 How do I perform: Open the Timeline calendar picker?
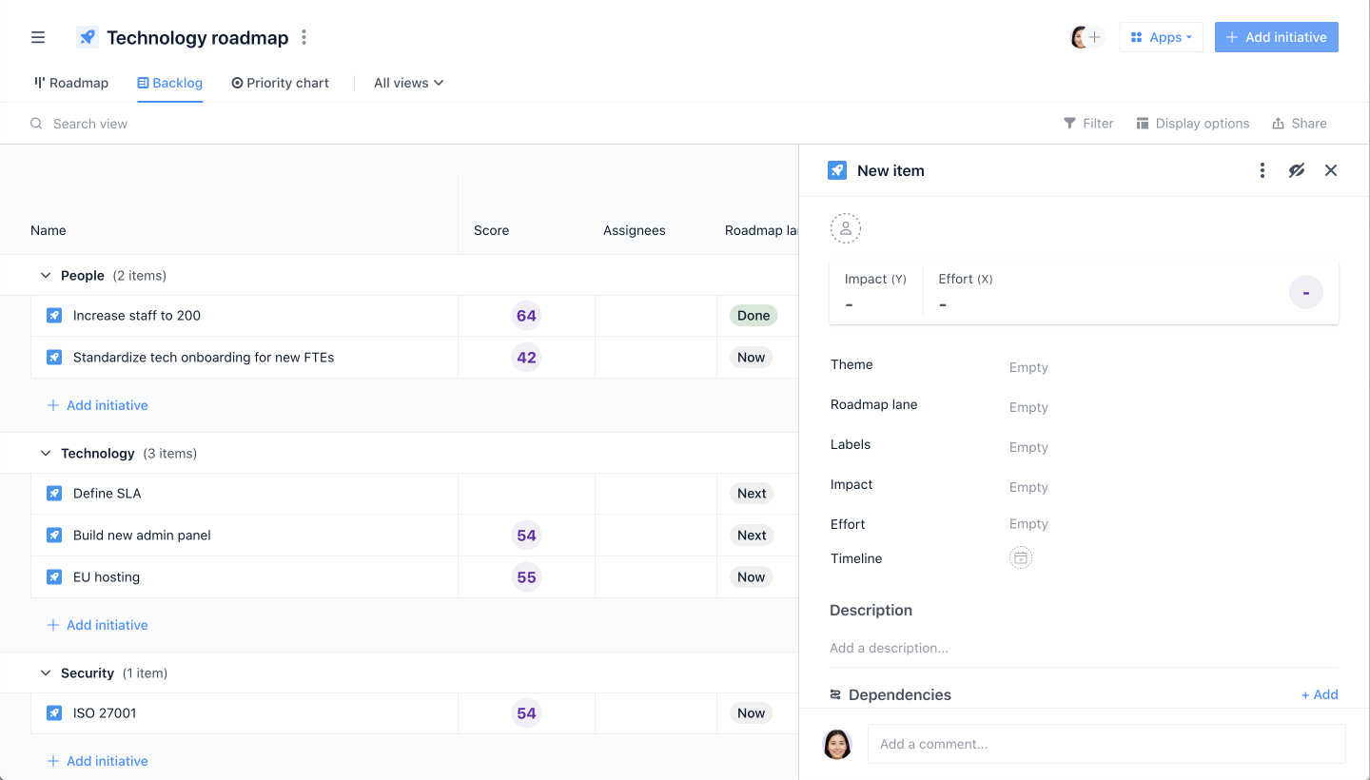pos(1020,556)
